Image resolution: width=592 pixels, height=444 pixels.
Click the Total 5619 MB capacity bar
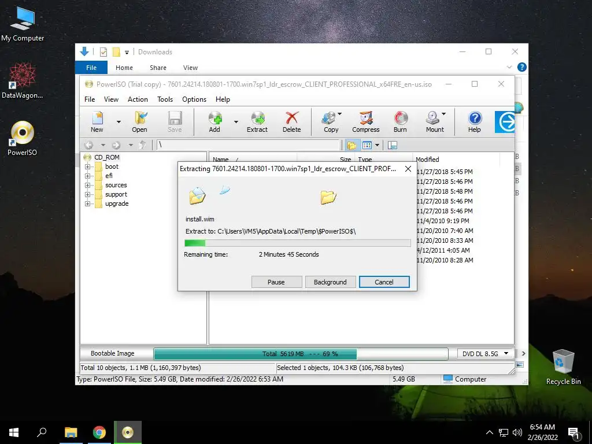click(x=301, y=354)
